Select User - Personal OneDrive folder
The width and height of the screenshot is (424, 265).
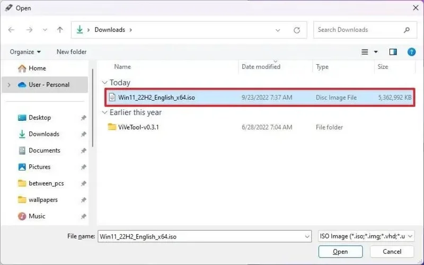(x=45, y=85)
